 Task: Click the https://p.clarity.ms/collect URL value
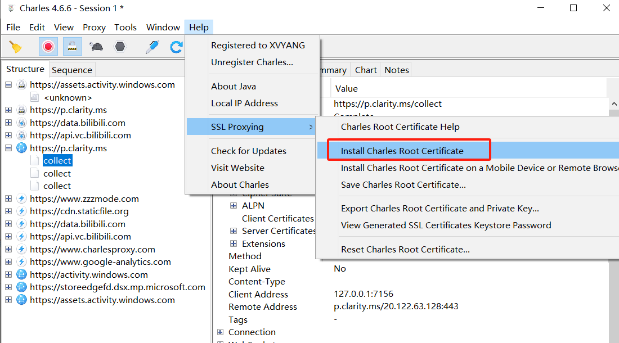(x=388, y=103)
